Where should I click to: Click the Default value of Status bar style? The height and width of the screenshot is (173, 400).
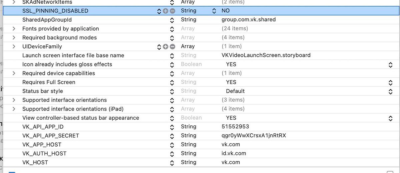pyautogui.click(x=235, y=91)
